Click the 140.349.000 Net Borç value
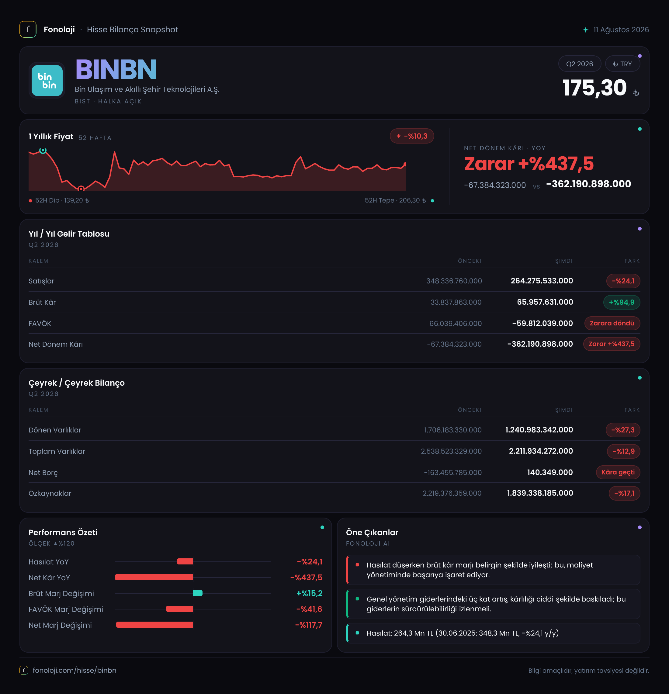The image size is (669, 694). (550, 472)
